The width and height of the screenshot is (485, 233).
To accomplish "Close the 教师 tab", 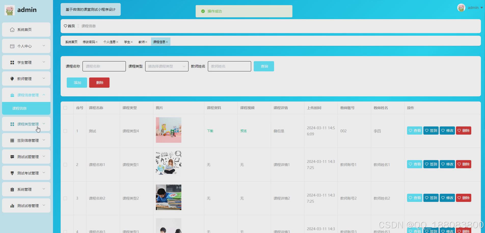I will point(146,42).
